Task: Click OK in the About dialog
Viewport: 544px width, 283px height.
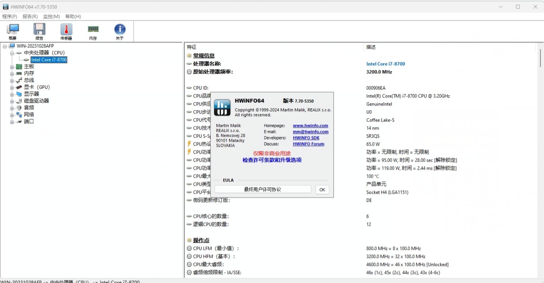Action: coord(322,190)
